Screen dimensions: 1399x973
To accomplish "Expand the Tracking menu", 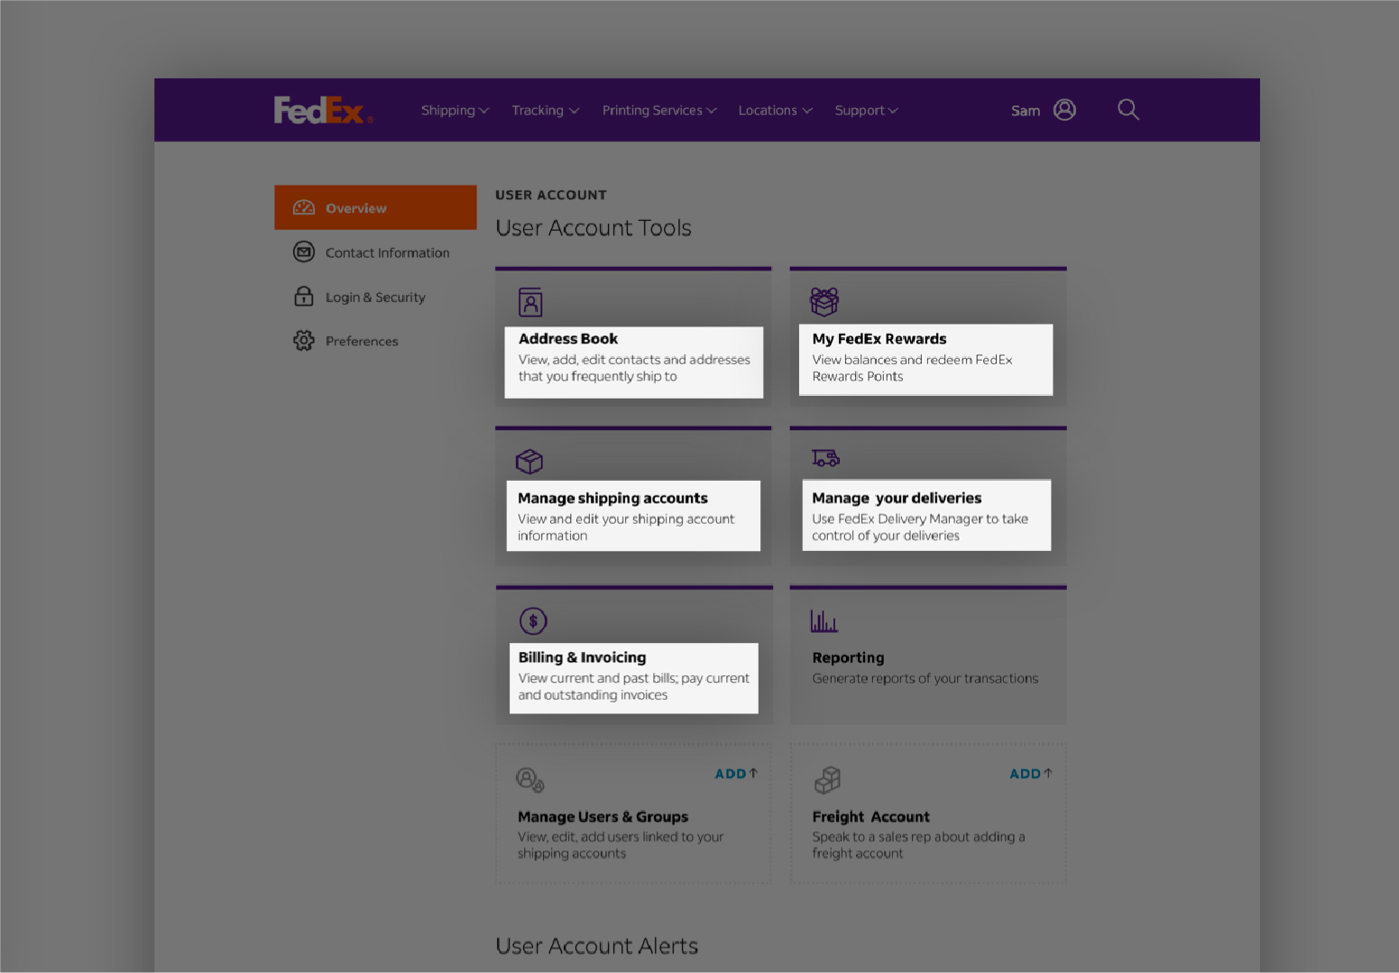I will [545, 110].
